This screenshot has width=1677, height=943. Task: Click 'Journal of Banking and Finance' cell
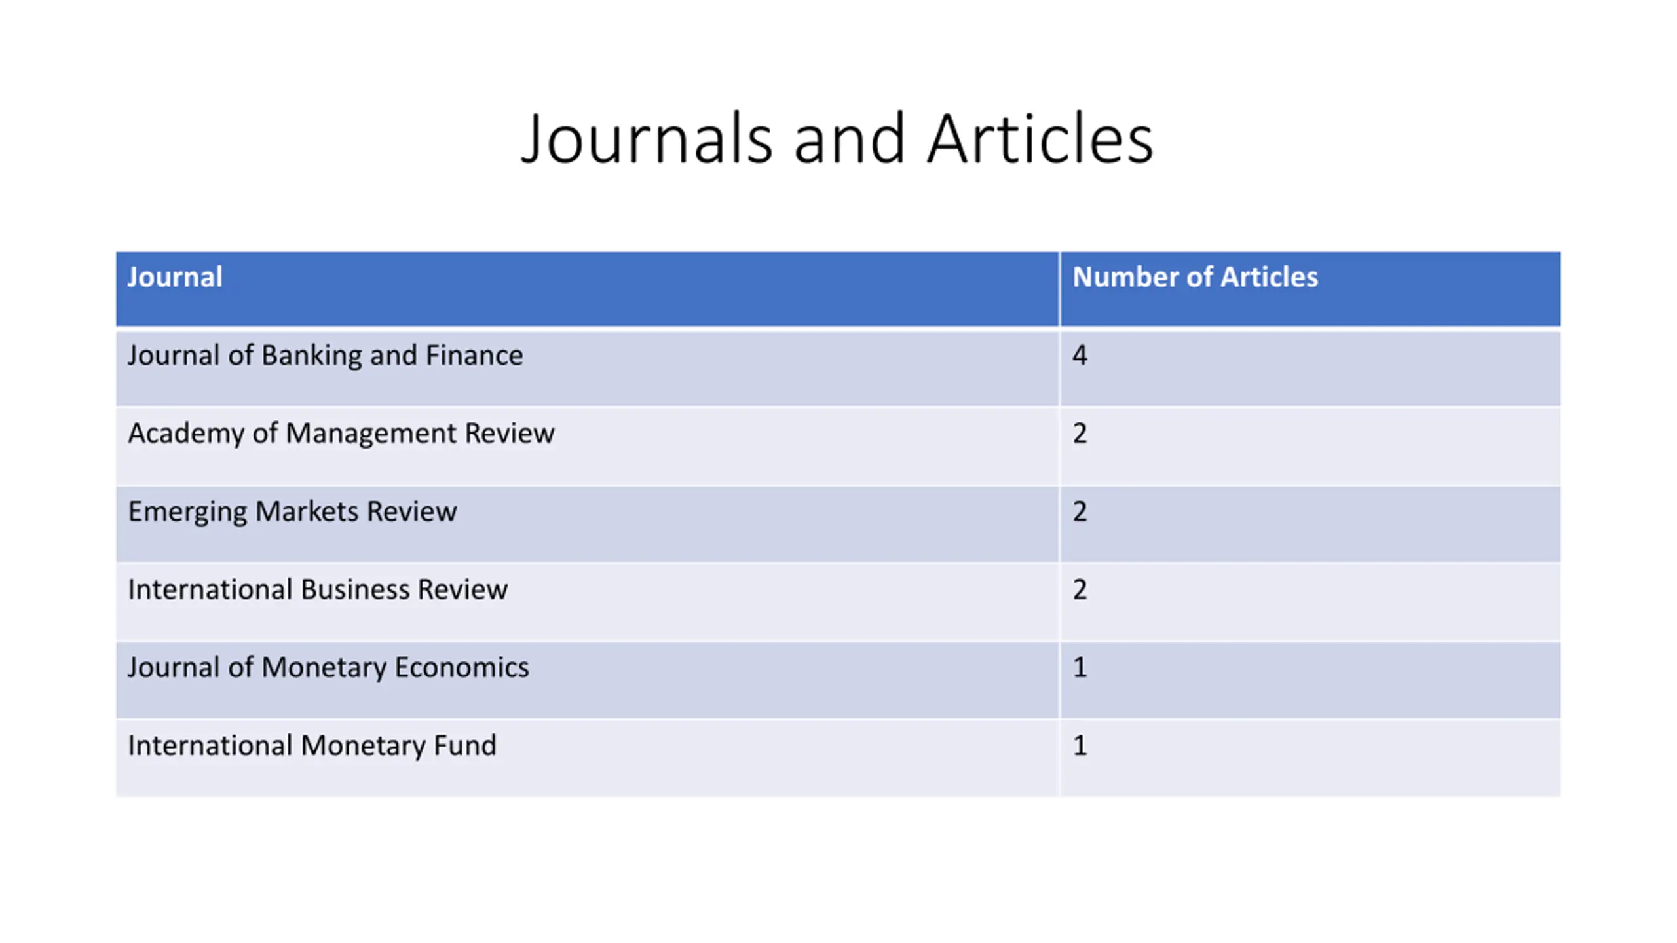[588, 368]
